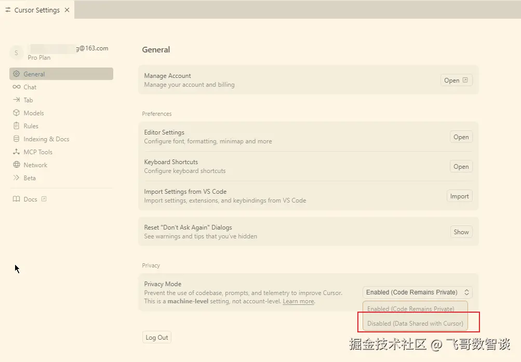Click the Privacy Mode title text
The width and height of the screenshot is (521, 362).
click(x=163, y=284)
